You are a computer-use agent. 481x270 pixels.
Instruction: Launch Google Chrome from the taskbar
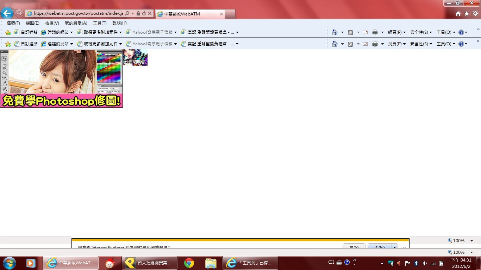click(x=189, y=263)
